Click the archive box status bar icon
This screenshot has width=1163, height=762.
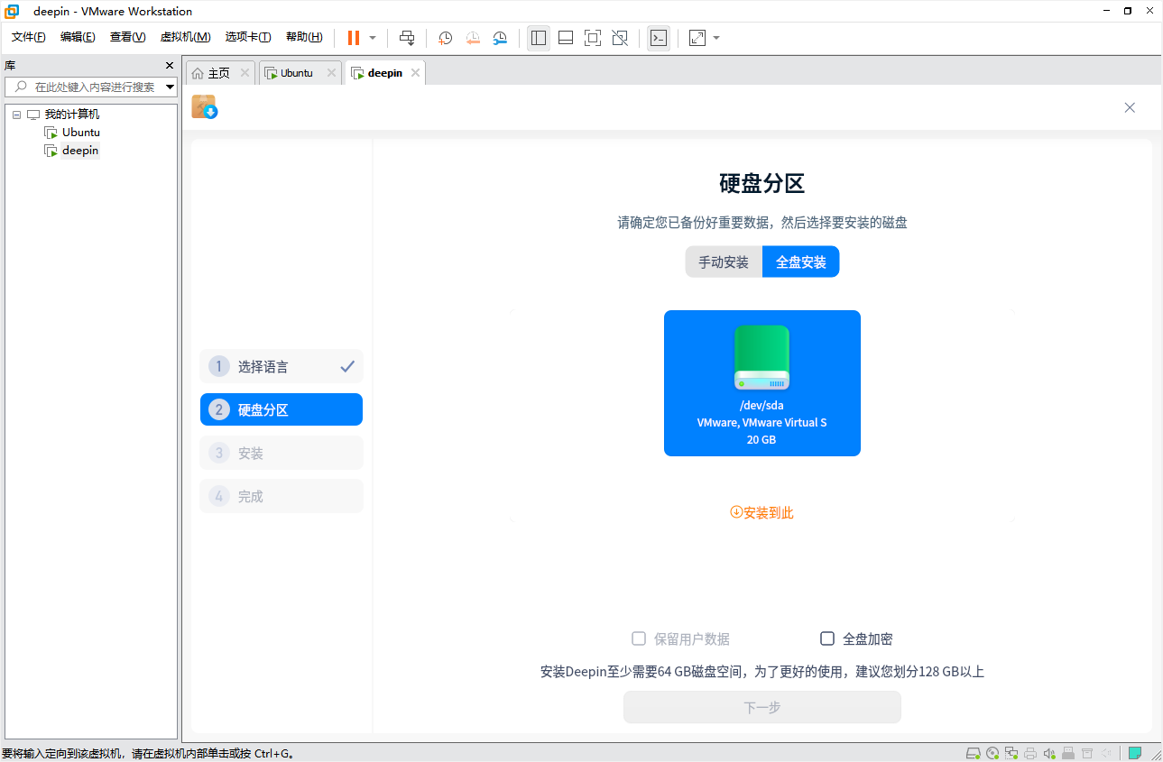[1087, 753]
